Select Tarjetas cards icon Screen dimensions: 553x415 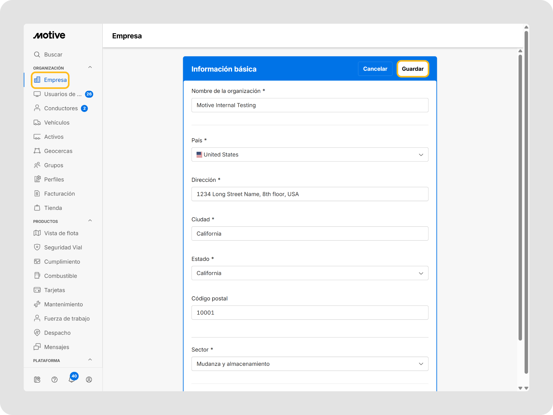[37, 290]
